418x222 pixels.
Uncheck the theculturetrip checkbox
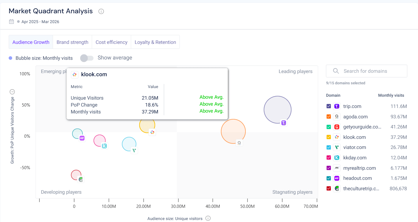point(329,189)
